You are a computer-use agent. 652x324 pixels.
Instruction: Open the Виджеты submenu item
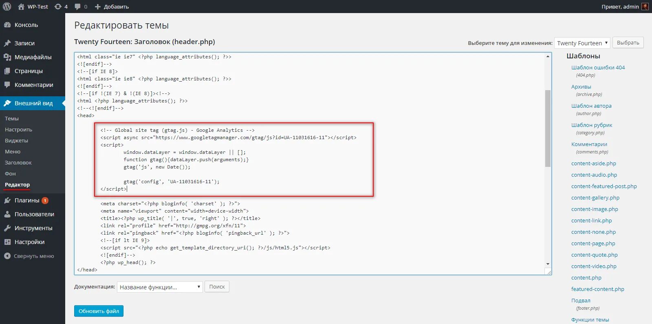[16, 141]
